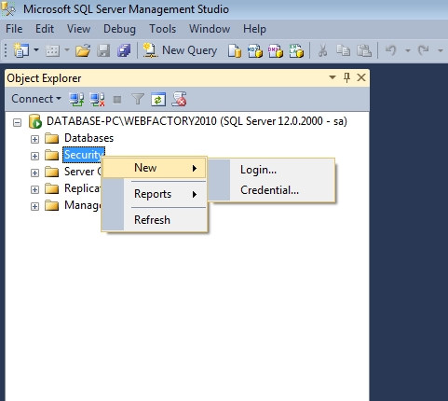Image resolution: width=448 pixels, height=401 pixels.
Task: Click the Refresh icon in Object Explorer toolbar
Action: pyautogui.click(x=158, y=100)
